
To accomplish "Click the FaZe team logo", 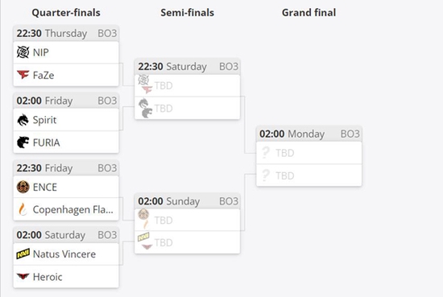I will pos(23,75).
